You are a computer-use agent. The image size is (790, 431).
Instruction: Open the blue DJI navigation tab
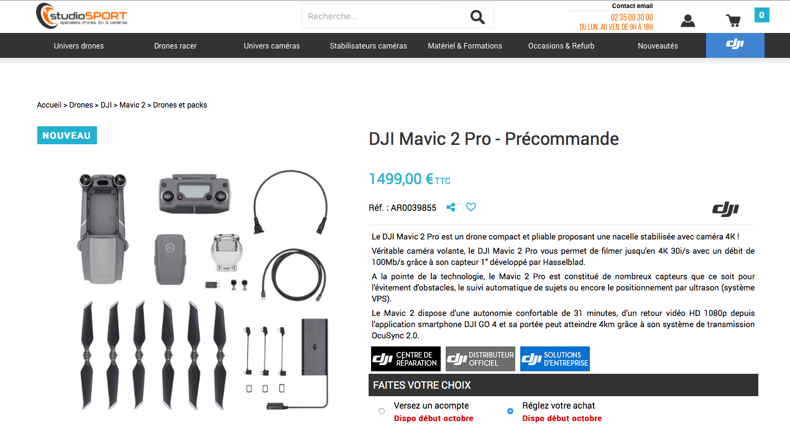pos(735,45)
